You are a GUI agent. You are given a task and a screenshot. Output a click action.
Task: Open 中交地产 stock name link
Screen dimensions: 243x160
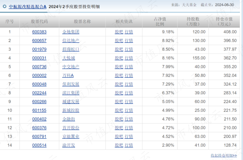[71, 67]
